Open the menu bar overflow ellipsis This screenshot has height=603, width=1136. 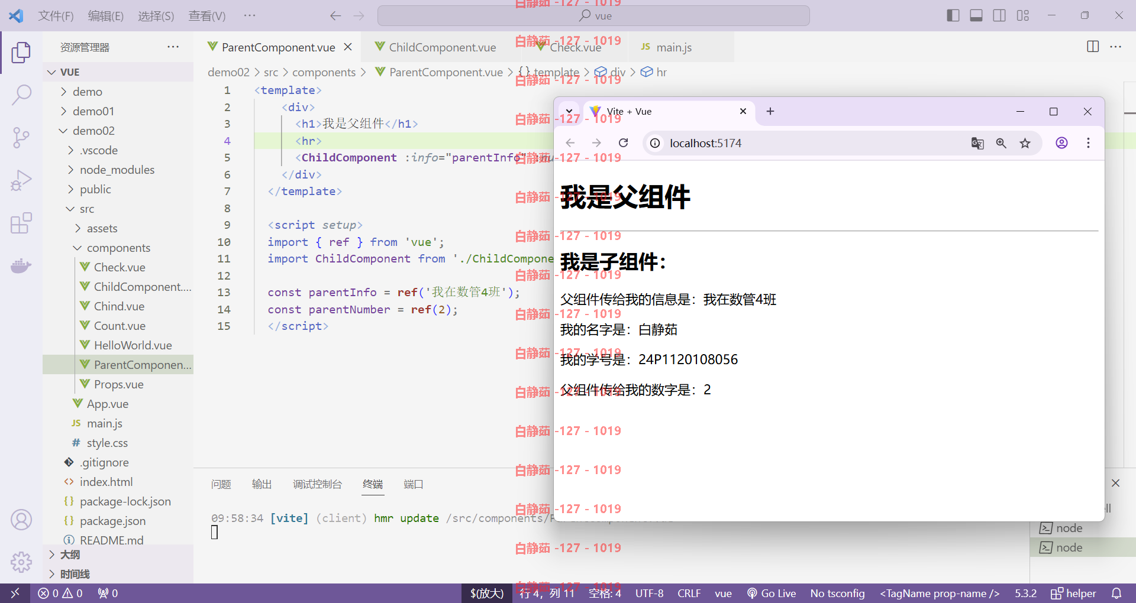coord(250,16)
